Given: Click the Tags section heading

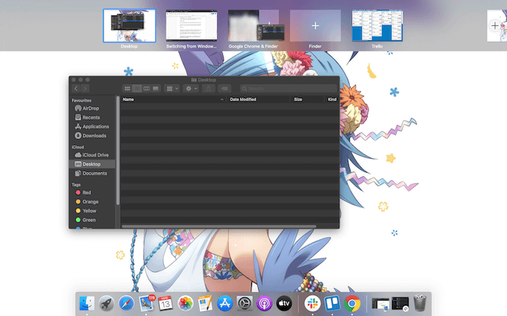Looking at the screenshot, I should coord(76,184).
